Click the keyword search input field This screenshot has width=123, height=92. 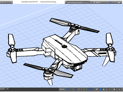pyautogui.click(x=78, y=2)
